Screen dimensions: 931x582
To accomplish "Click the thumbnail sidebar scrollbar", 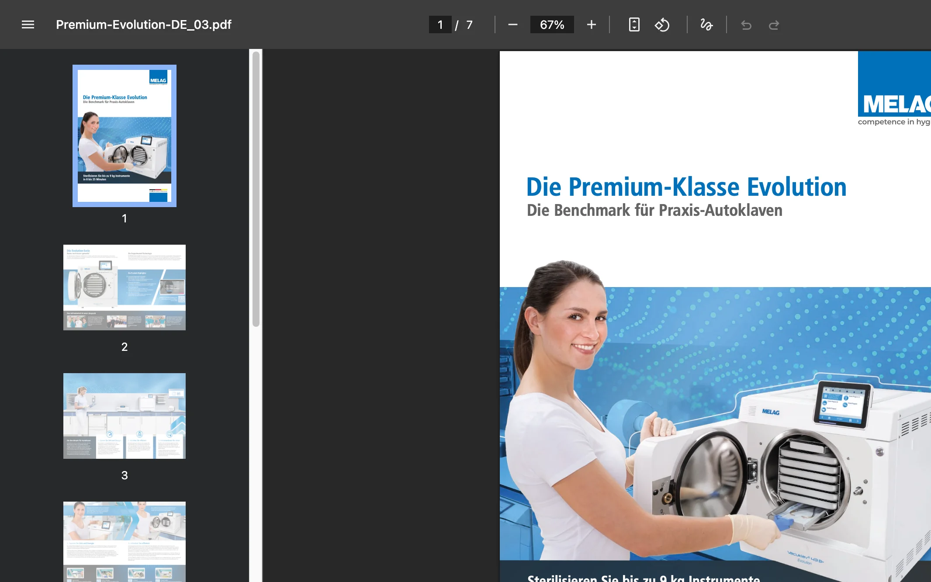I will [256, 189].
